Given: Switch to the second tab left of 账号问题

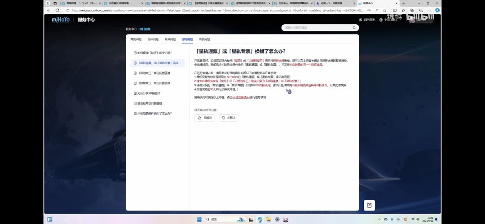Looking at the screenshot, I should pos(136,40).
